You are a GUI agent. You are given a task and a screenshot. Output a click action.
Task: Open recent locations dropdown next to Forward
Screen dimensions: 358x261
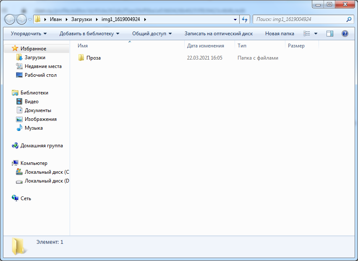click(x=30, y=20)
